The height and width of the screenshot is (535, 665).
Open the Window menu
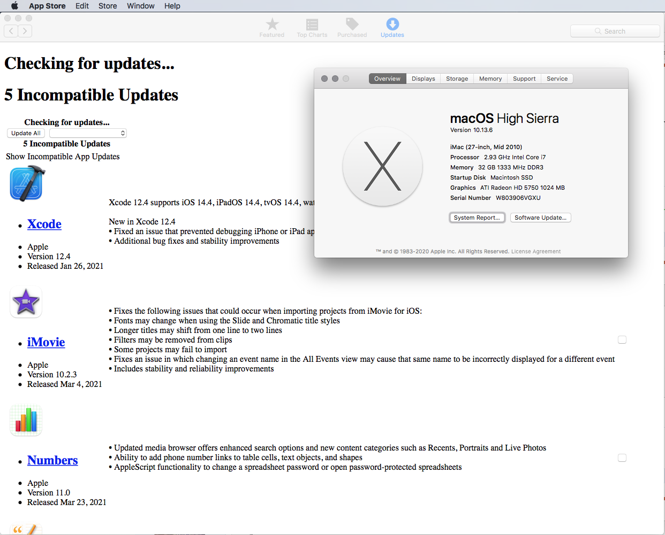[x=141, y=6]
